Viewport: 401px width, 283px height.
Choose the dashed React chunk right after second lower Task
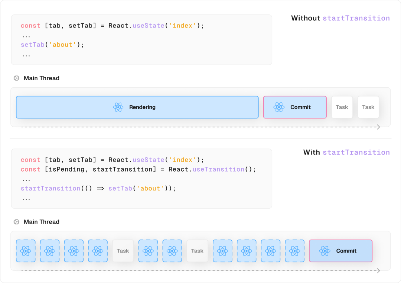click(222, 251)
